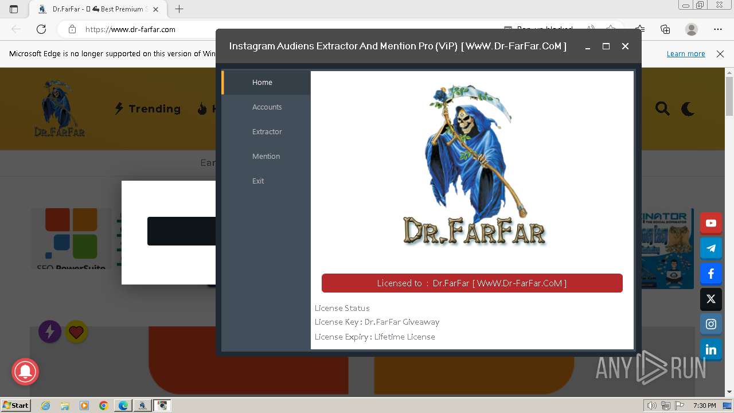Image resolution: width=734 pixels, height=413 pixels.
Task: Open the Home section in extractor sidebar
Action: point(266,83)
